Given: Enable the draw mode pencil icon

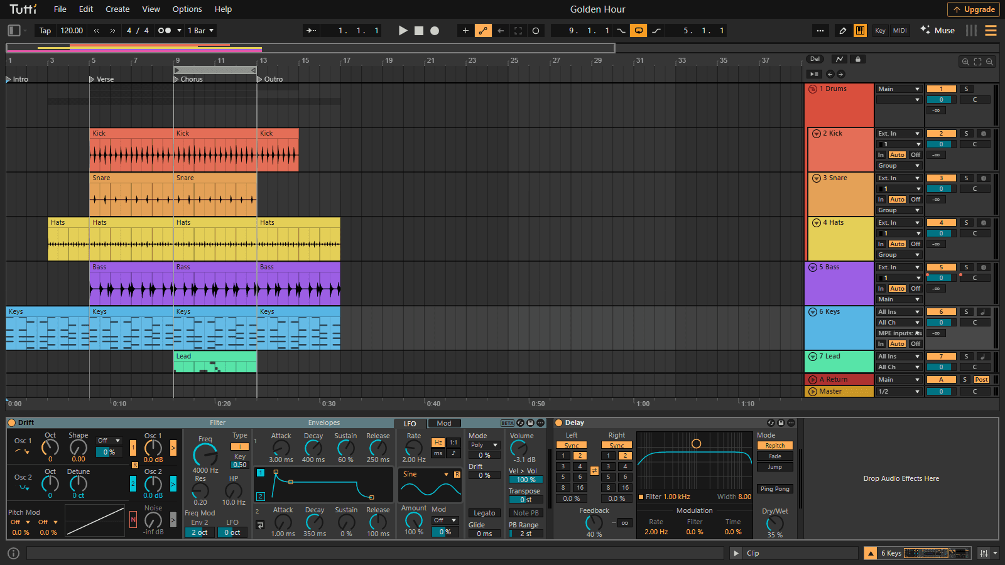Looking at the screenshot, I should click(x=843, y=30).
